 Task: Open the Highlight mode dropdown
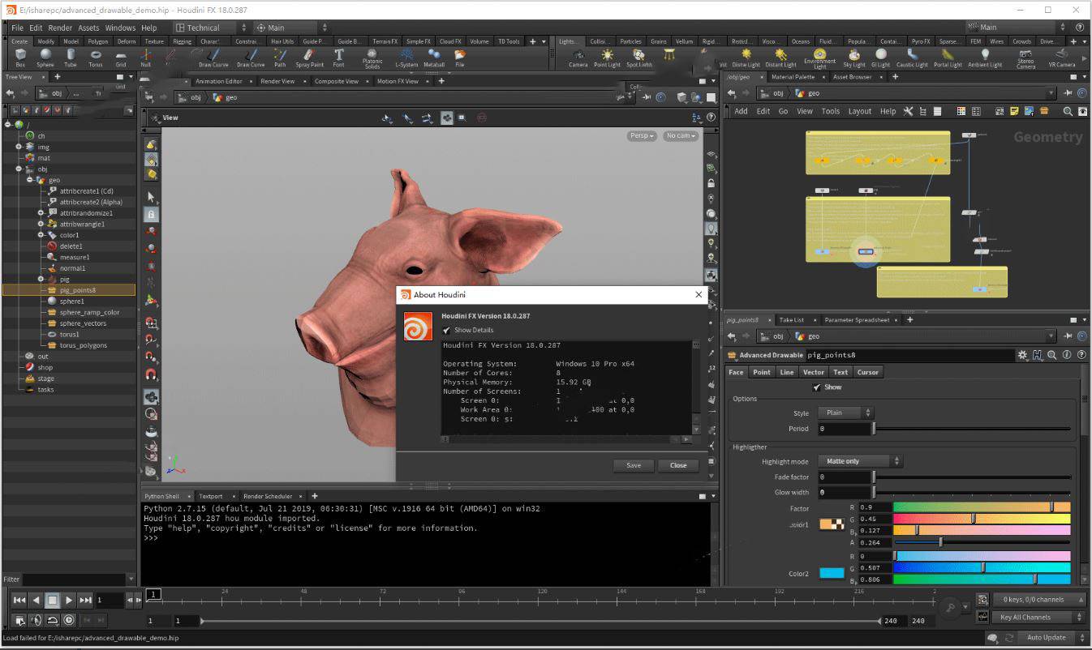point(859,461)
